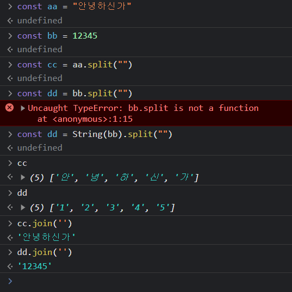Click the undefined result below const cc
292x292 pixels.
(x=40, y=78)
